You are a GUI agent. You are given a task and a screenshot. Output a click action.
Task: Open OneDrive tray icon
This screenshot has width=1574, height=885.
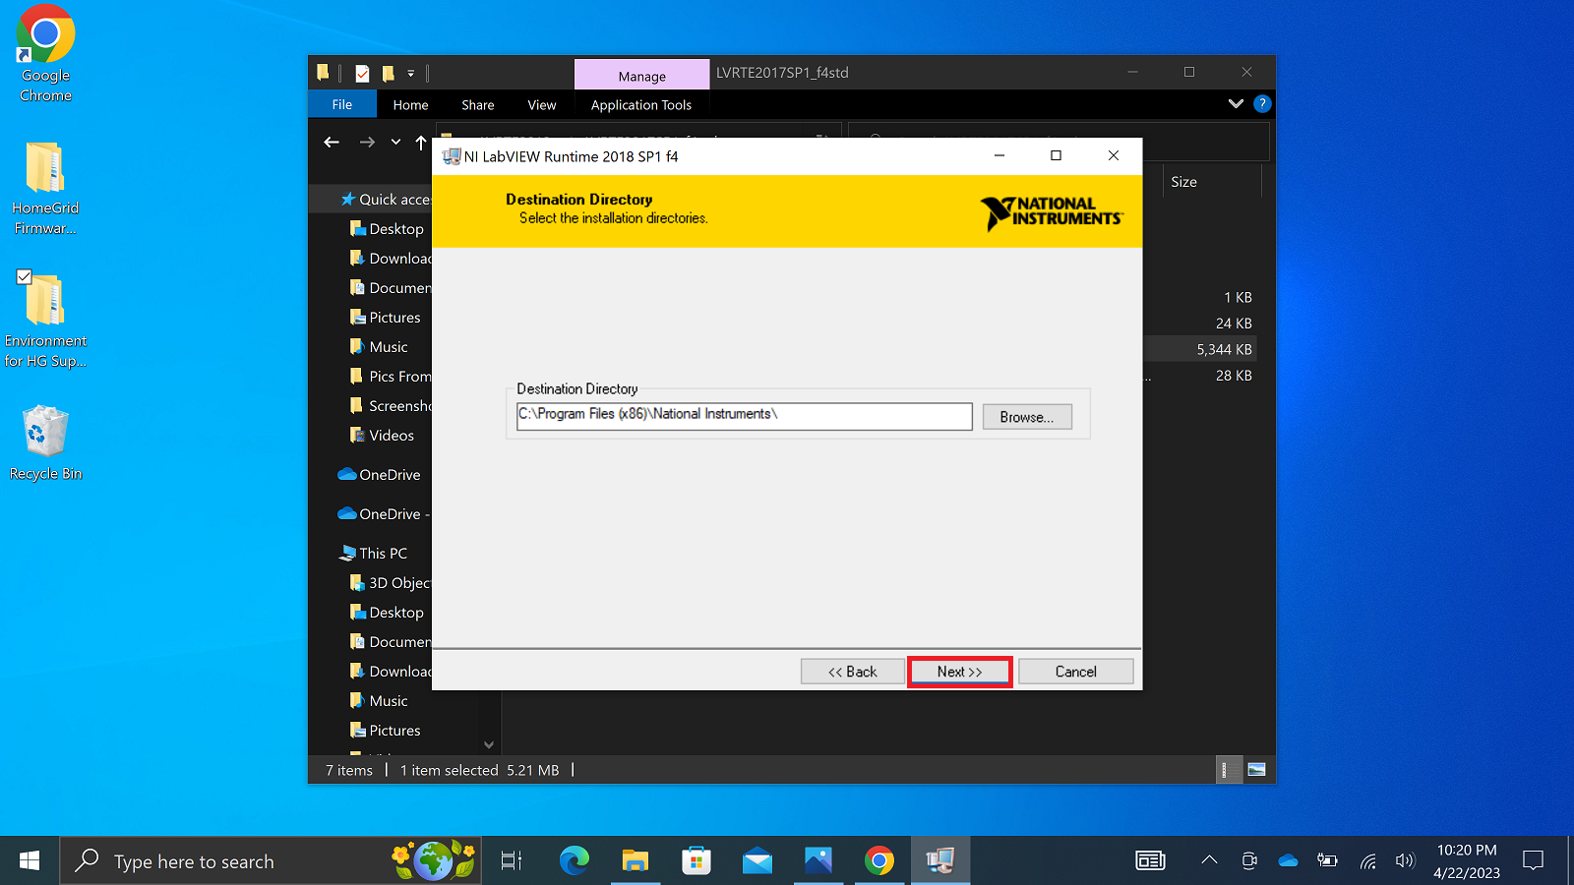tap(1288, 860)
